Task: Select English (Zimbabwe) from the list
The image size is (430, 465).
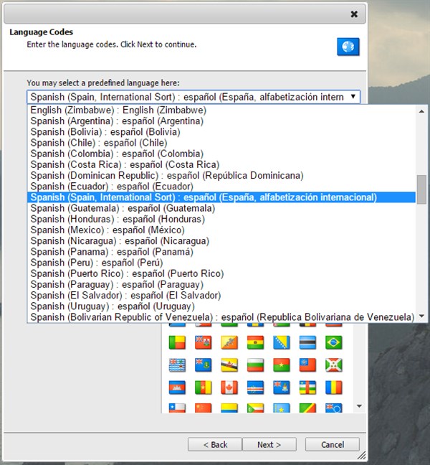Action: (x=221, y=110)
